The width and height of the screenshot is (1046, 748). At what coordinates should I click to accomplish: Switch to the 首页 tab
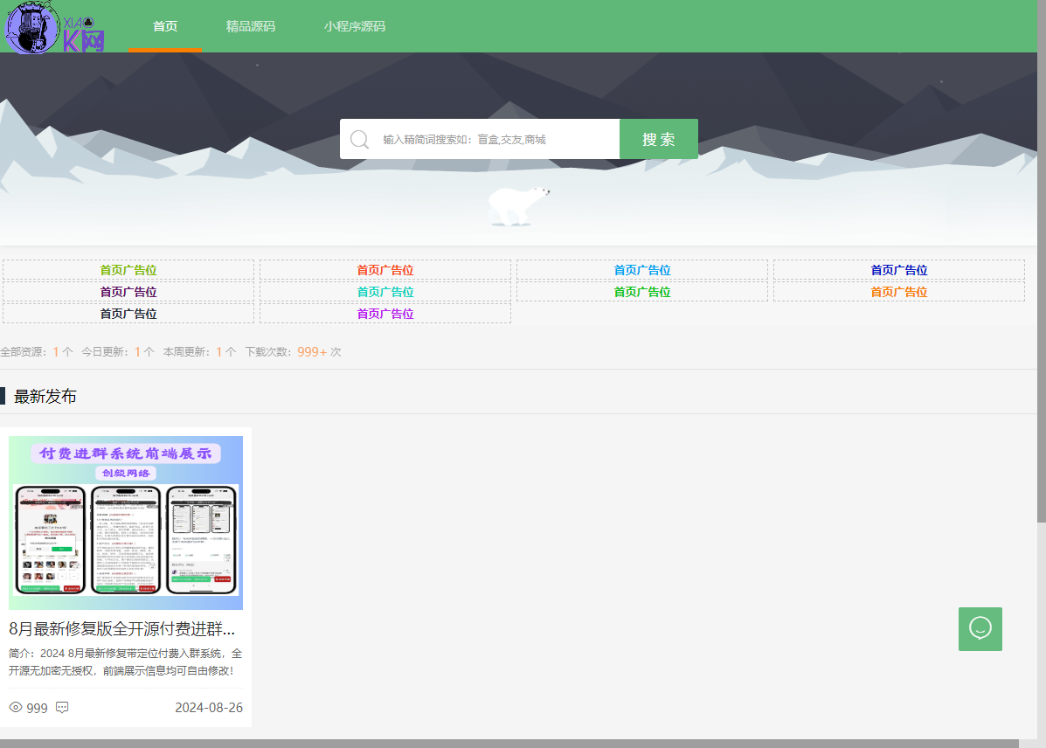click(x=165, y=26)
